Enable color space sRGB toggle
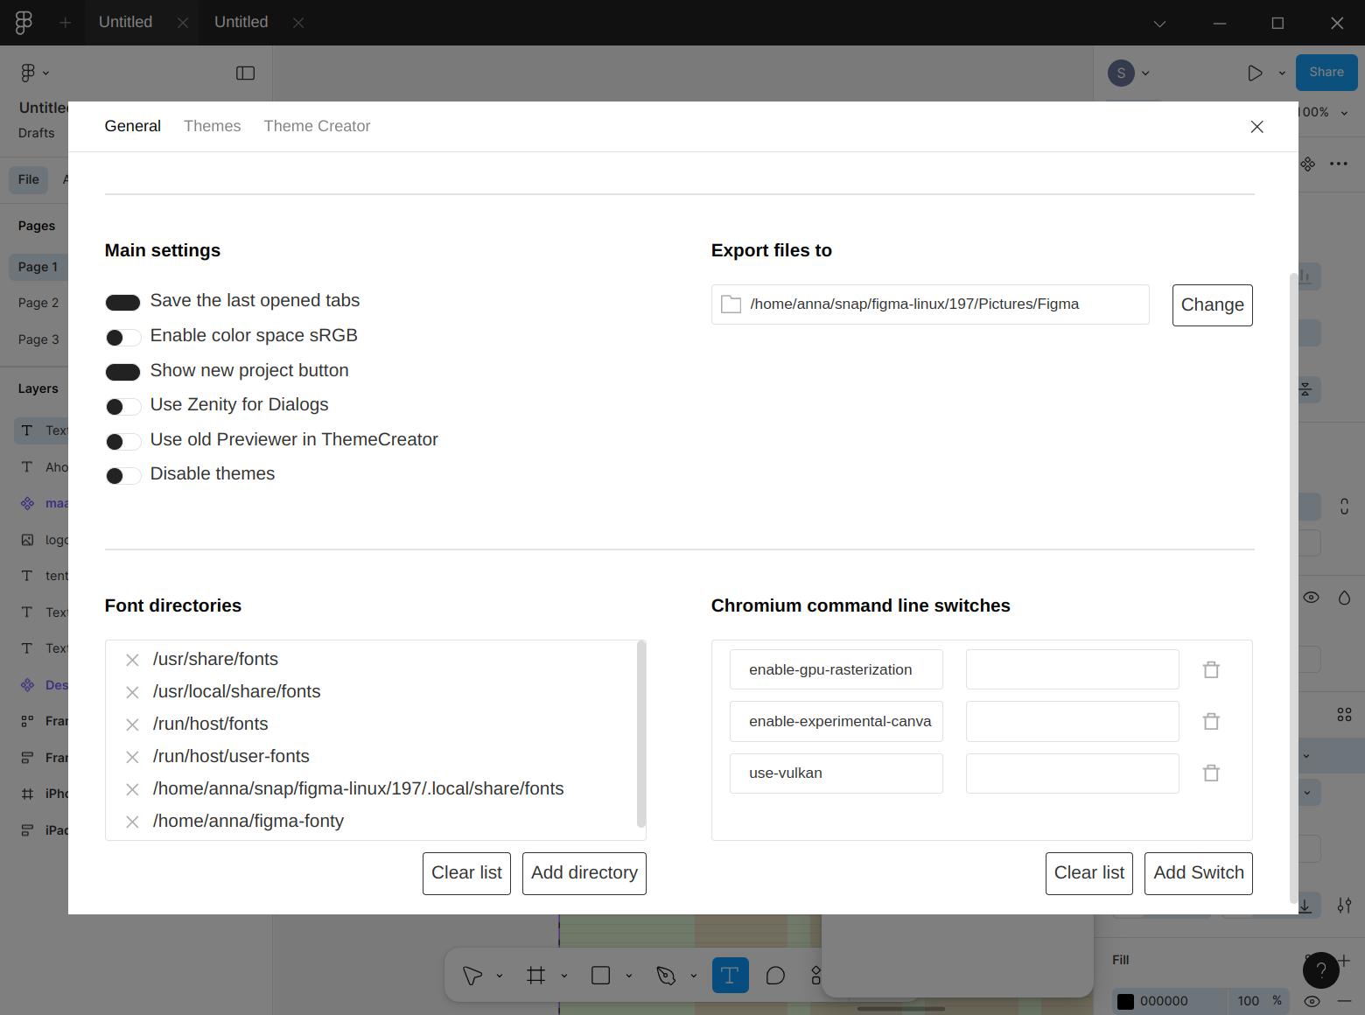Screen dimensions: 1365x1015 click(x=122, y=337)
